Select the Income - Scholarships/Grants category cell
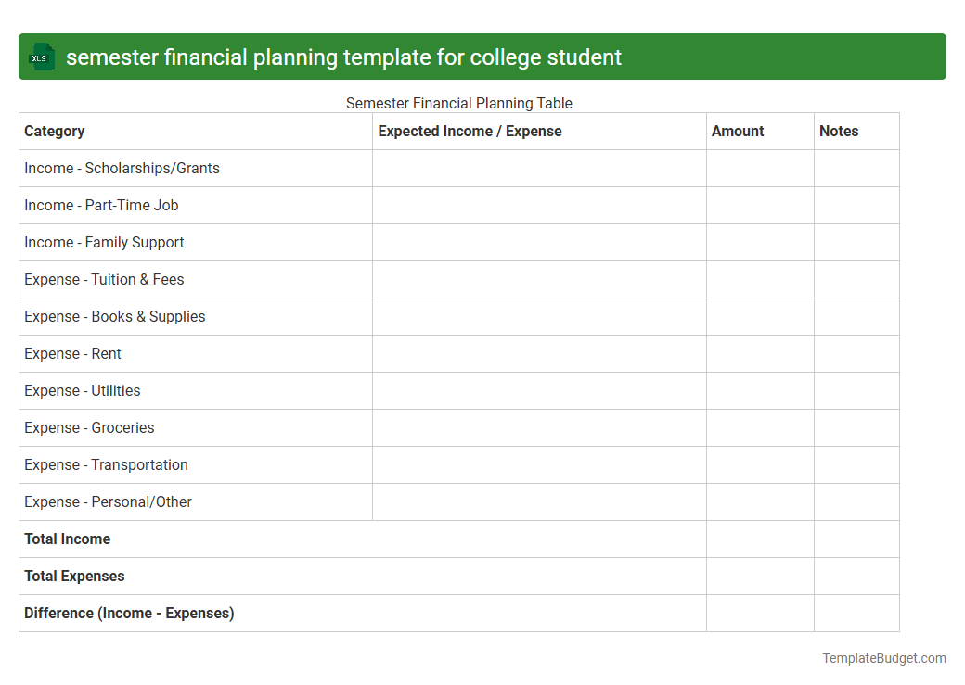 [122, 168]
